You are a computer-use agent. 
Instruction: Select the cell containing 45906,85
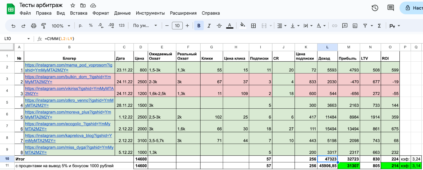click(x=327, y=166)
